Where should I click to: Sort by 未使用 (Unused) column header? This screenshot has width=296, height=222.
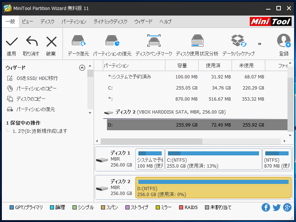point(248,65)
